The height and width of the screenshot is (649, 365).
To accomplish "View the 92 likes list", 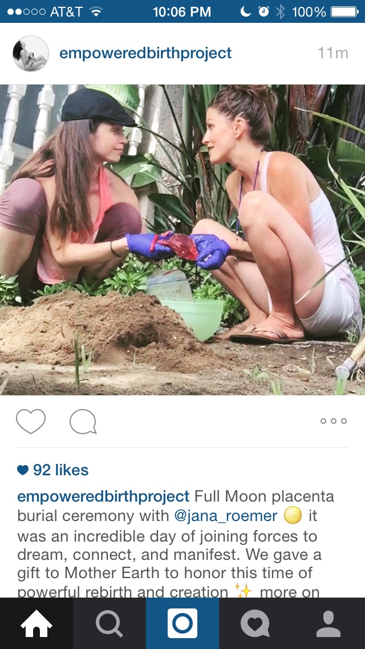I will [x=60, y=470].
